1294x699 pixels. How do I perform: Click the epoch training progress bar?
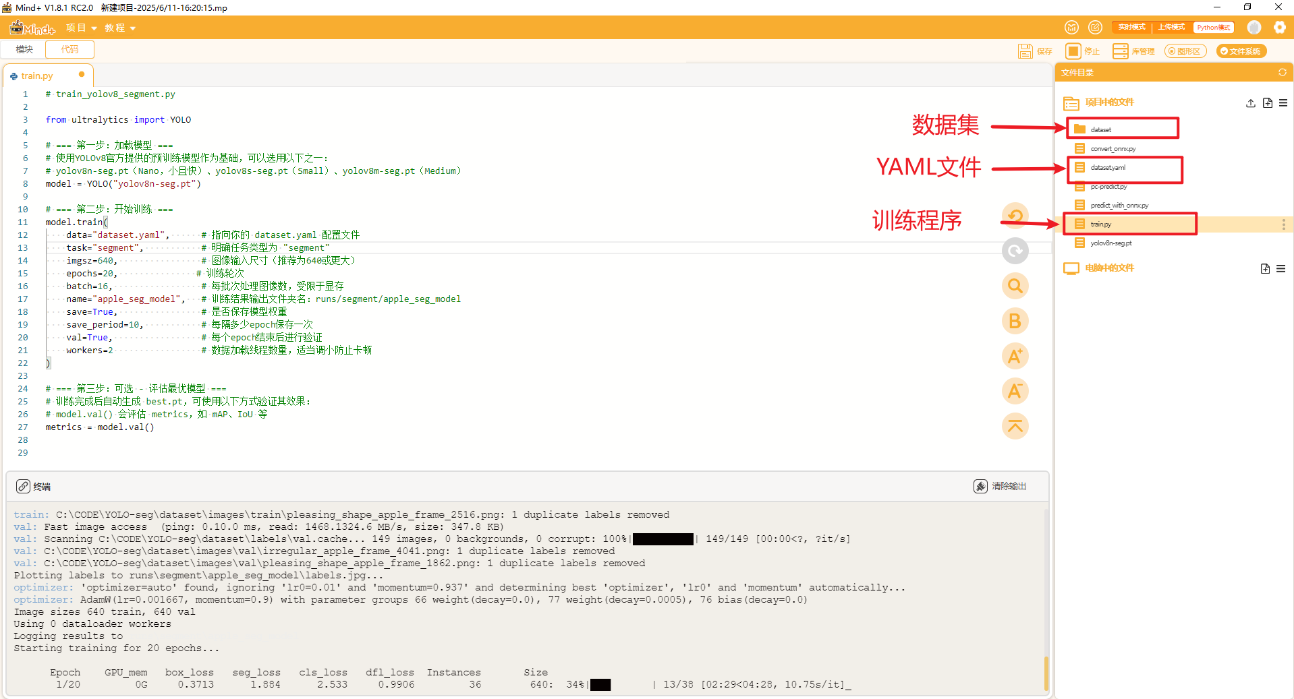coord(622,684)
